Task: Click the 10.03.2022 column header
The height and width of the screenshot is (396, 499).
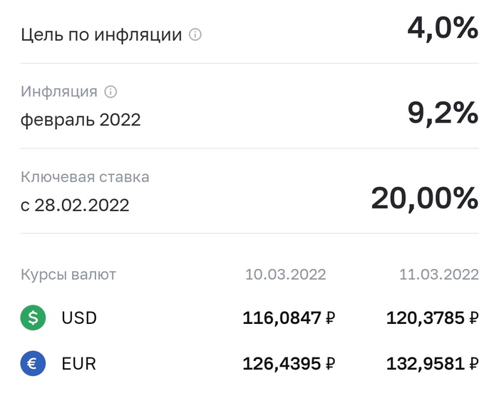Action: pyautogui.click(x=285, y=275)
